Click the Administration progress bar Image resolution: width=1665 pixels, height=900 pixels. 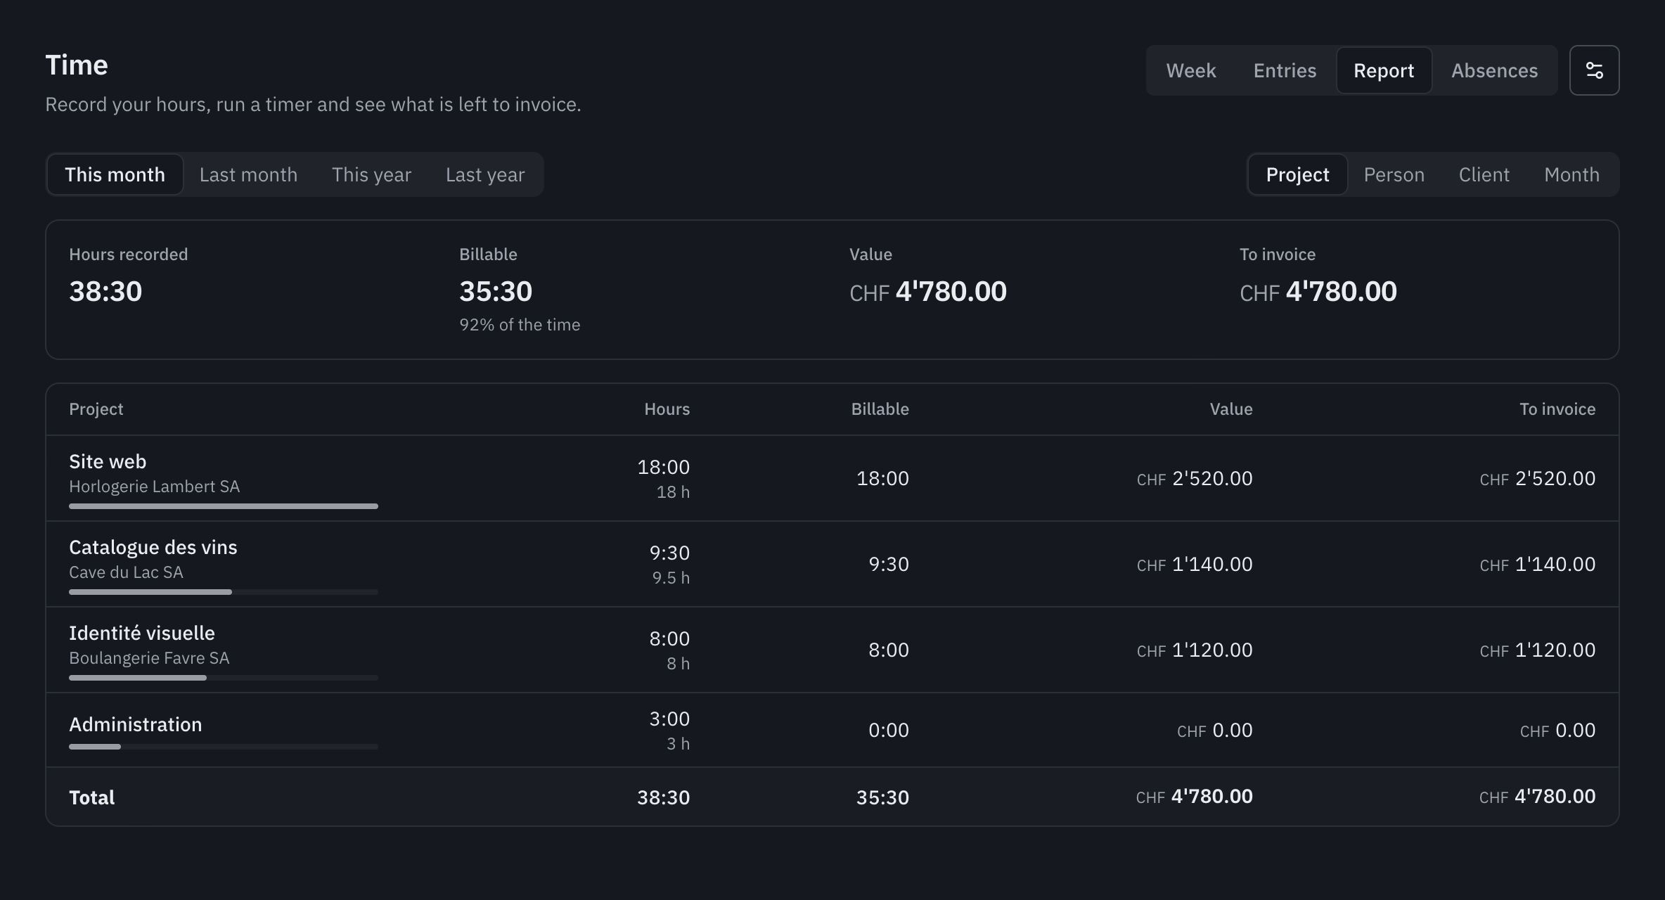224,747
